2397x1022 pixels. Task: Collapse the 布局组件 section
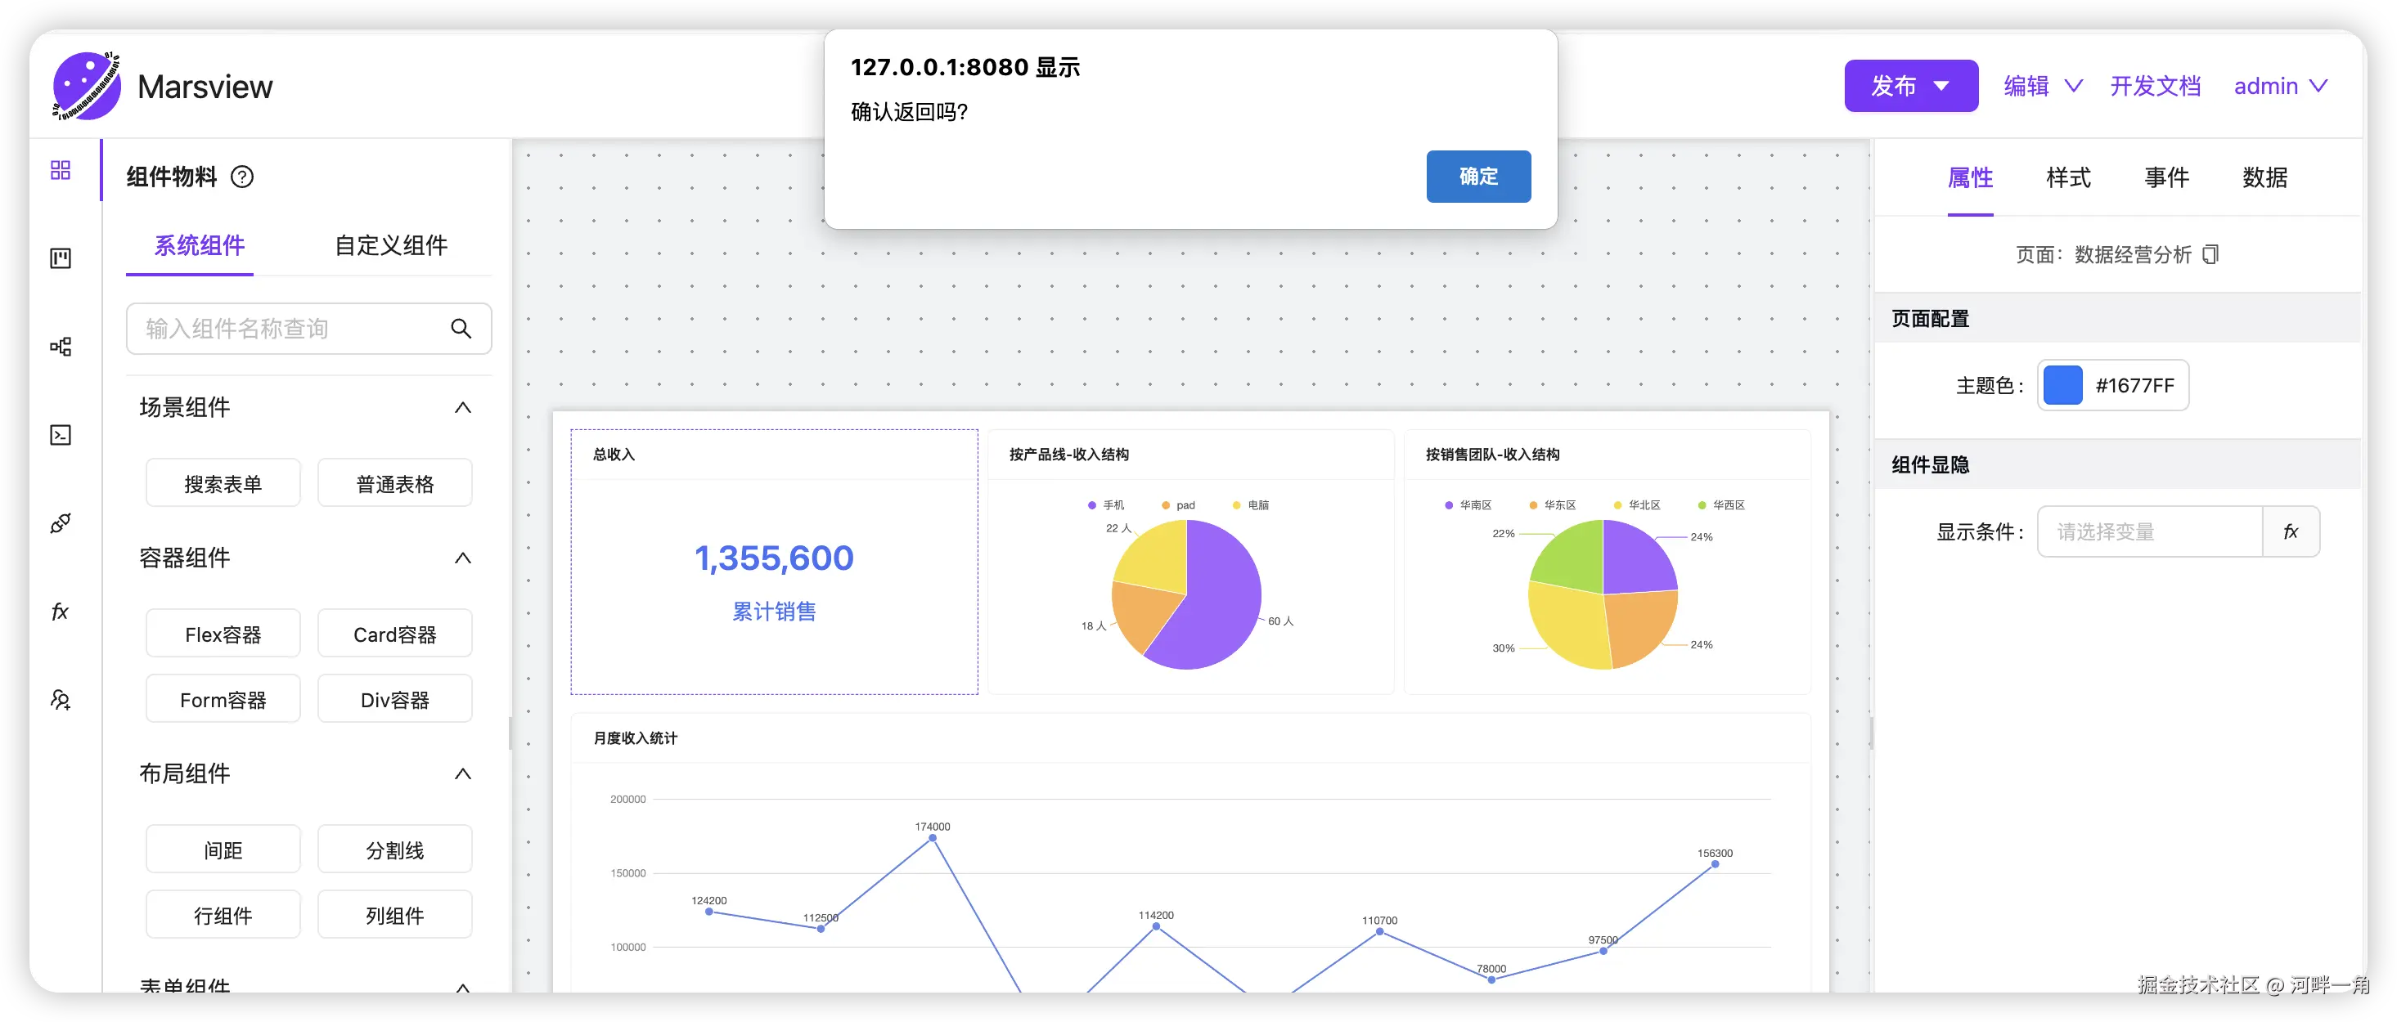click(462, 773)
